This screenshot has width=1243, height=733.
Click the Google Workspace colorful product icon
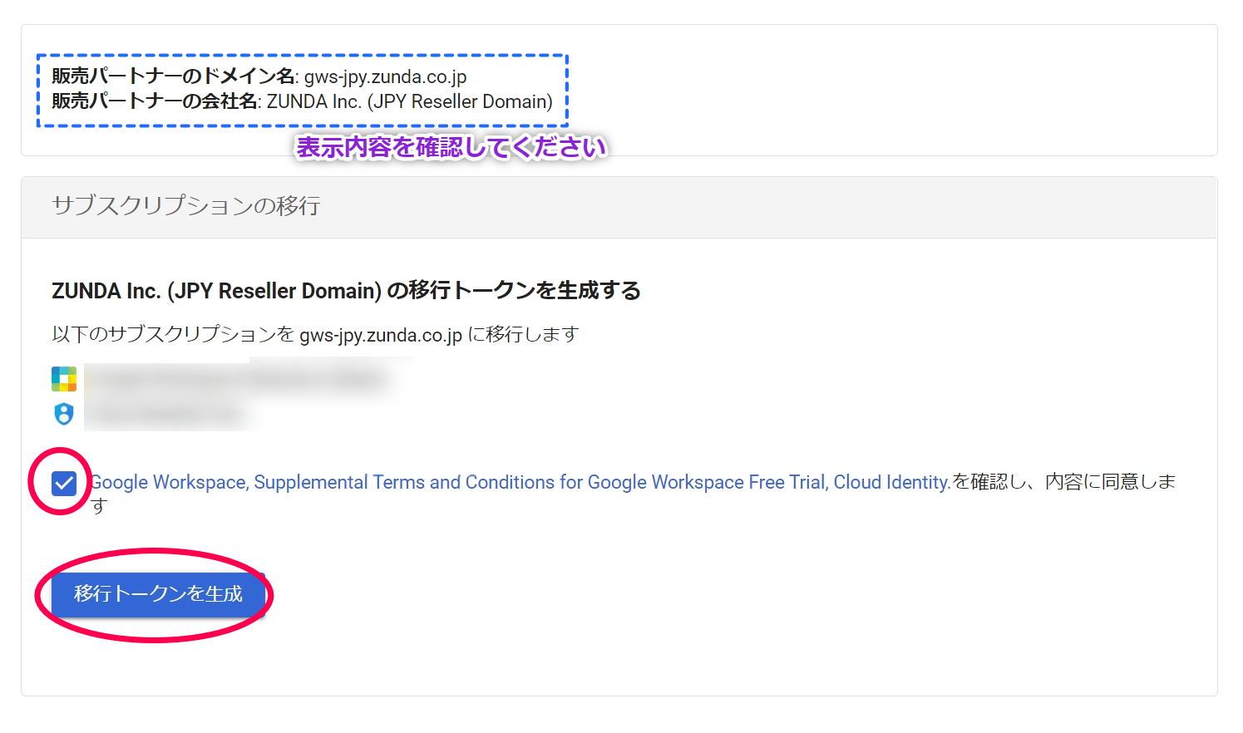[x=64, y=379]
